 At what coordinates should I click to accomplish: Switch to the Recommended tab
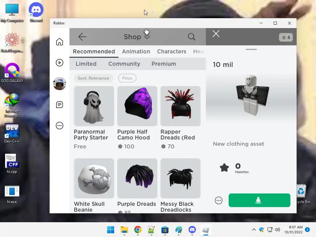(94, 52)
